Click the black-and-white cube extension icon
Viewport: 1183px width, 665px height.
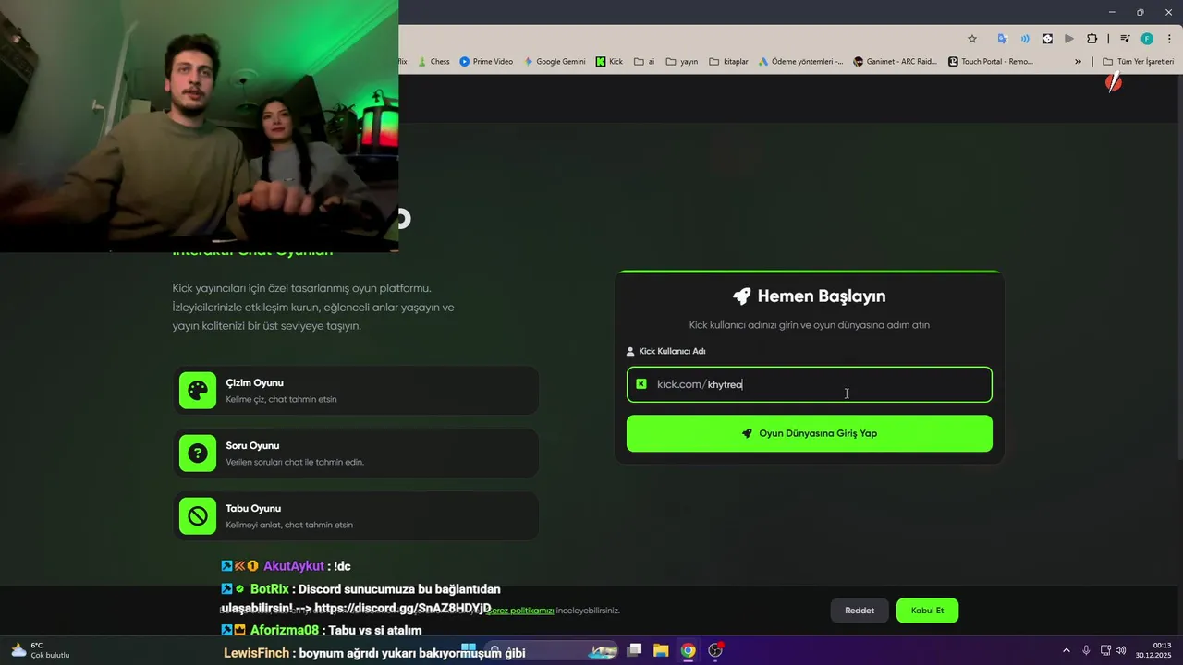(1047, 39)
